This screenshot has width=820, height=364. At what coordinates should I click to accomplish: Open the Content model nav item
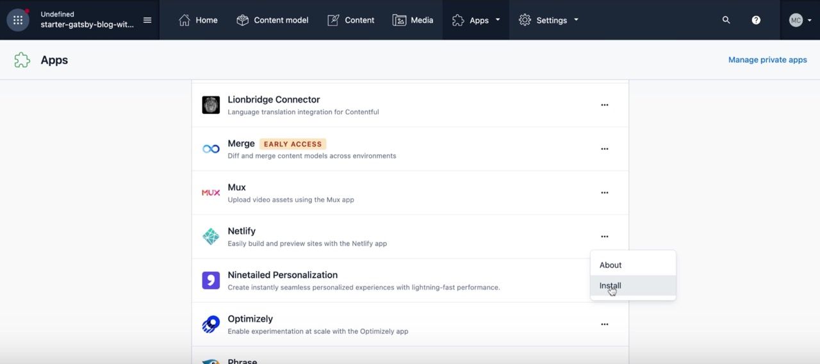click(x=272, y=20)
